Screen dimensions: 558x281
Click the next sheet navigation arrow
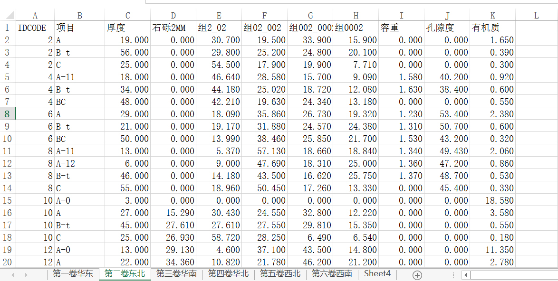(26, 275)
